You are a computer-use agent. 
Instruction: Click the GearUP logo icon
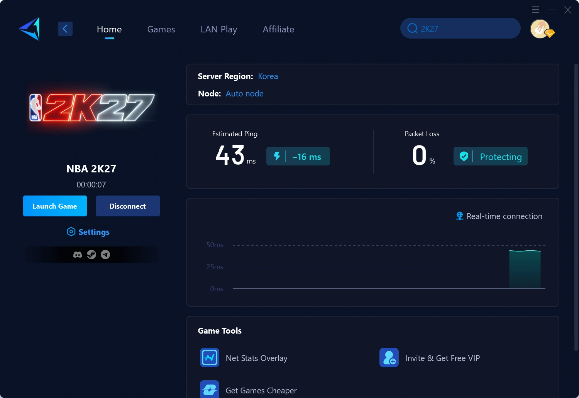[30, 29]
